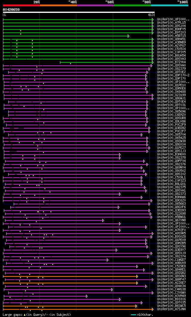Click the orange ~40% legend segment

pos(58,5)
